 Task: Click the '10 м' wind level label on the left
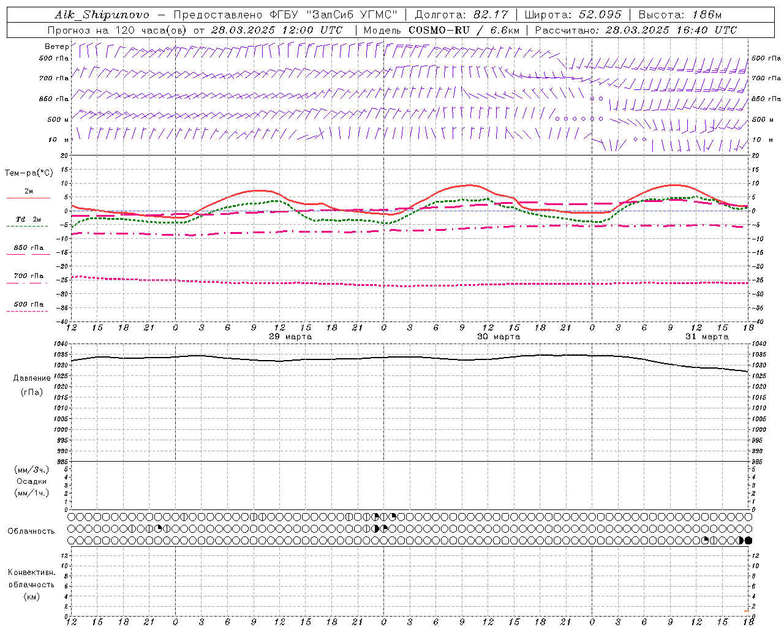[59, 140]
